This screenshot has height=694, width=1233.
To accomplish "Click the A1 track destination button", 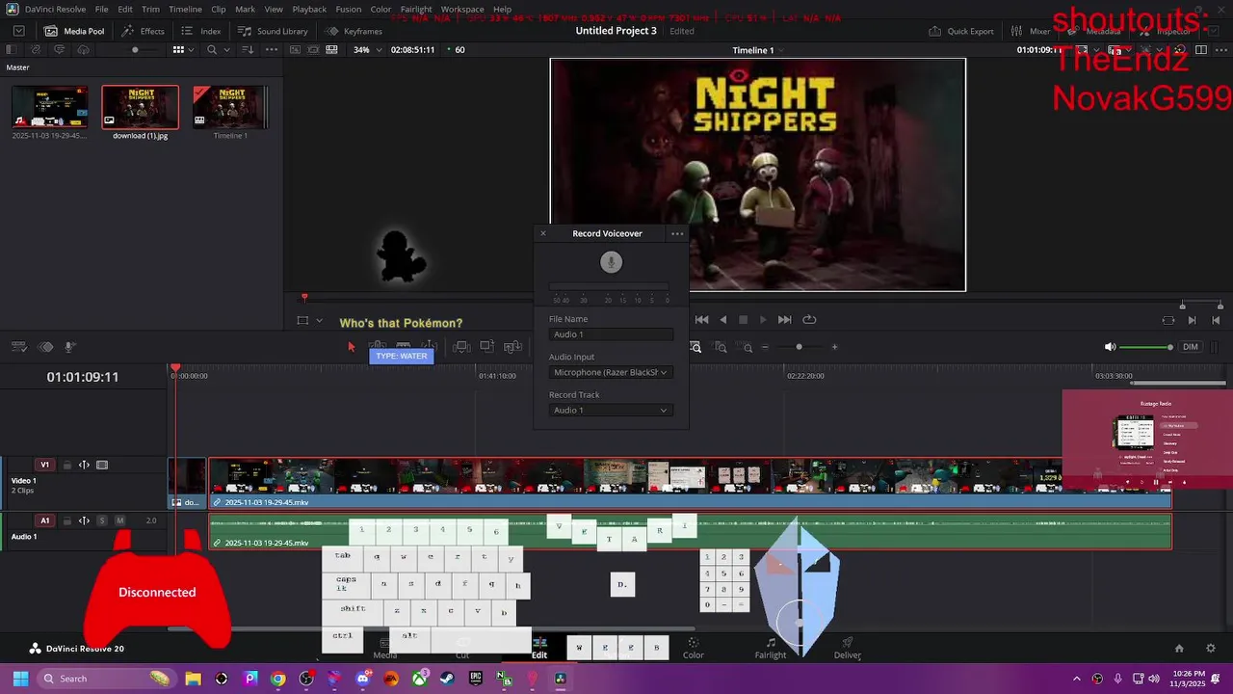I will 45,520.
